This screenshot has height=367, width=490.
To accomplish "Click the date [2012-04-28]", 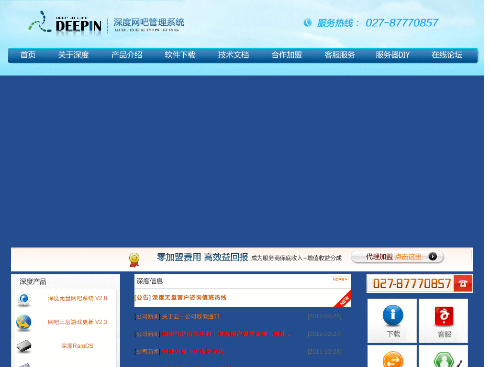I will pos(324,316).
